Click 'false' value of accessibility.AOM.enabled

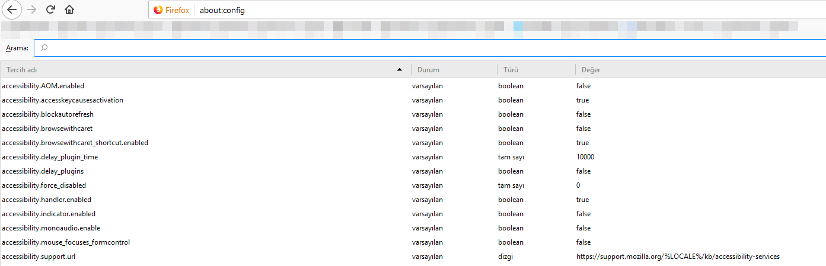click(583, 86)
